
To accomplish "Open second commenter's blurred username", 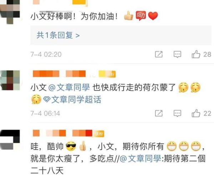I will (59, 74).
